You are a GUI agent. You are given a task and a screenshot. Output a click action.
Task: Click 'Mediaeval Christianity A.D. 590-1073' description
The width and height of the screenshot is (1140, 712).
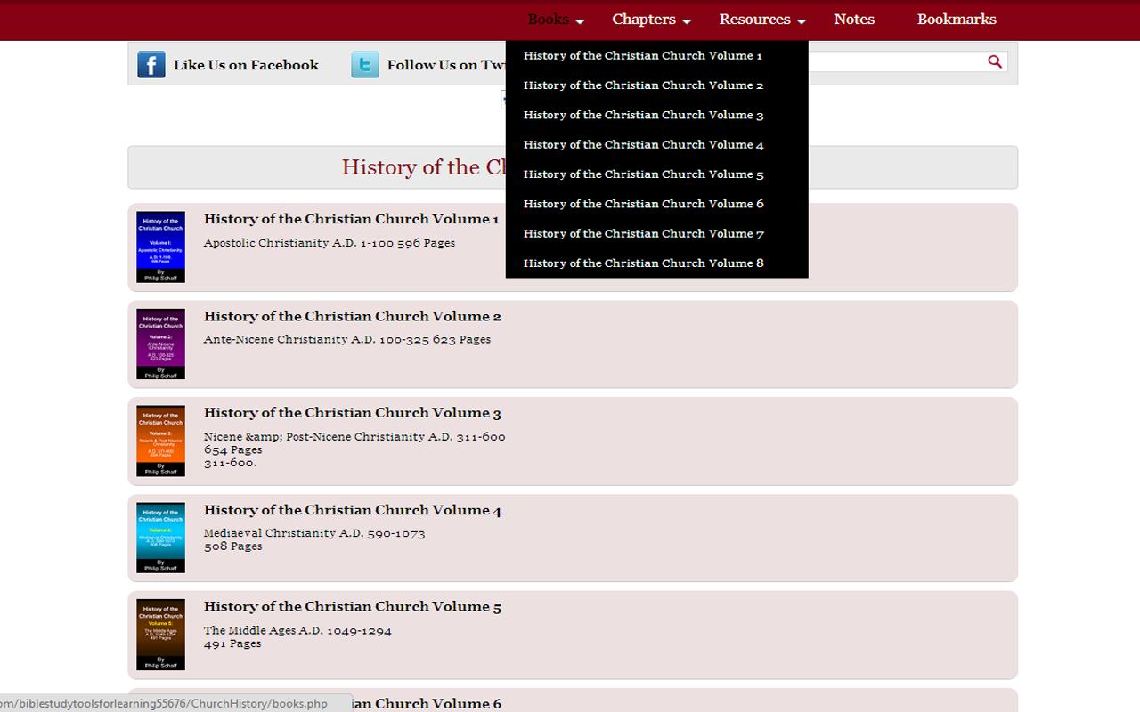pyautogui.click(x=314, y=533)
